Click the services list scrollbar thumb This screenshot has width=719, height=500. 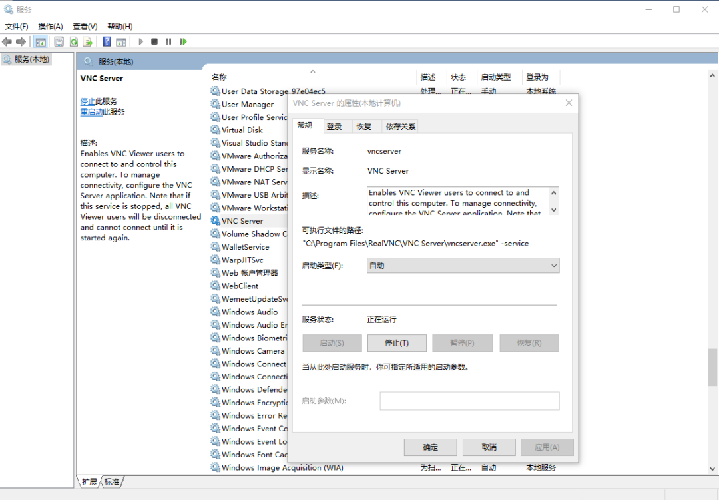712,368
